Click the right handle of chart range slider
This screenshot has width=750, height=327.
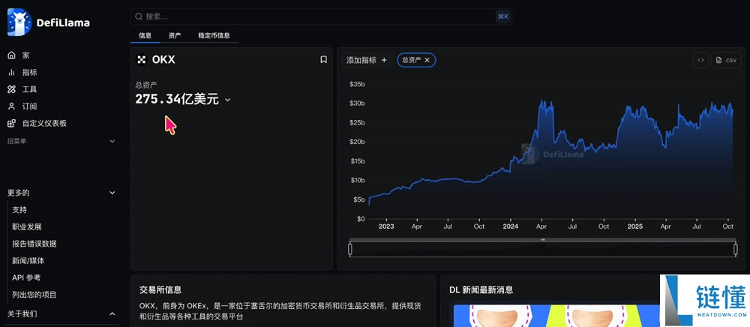736,250
